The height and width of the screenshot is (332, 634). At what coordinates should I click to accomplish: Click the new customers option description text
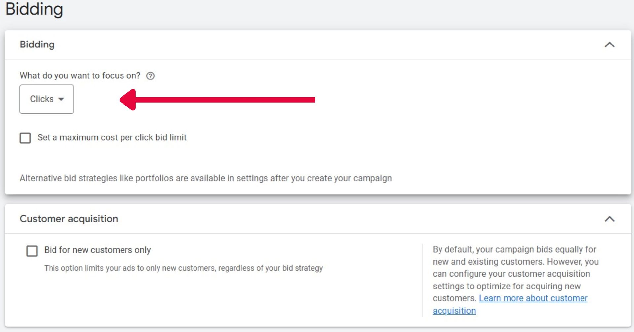[184, 268]
